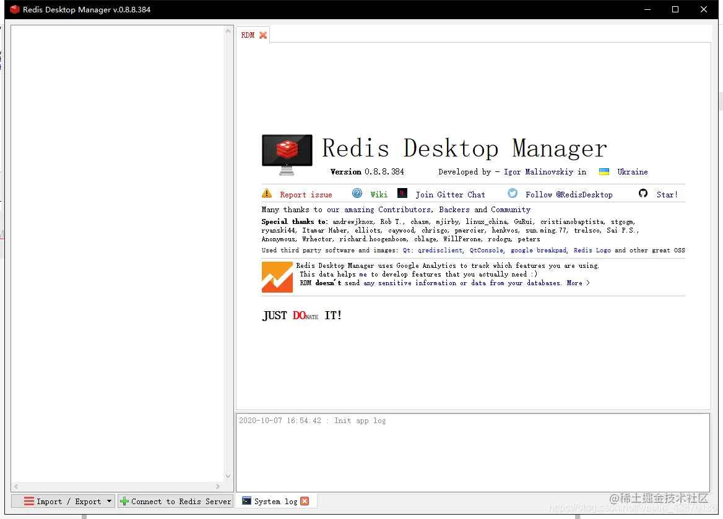723x519 pixels.
Task: Click the Version 0.8.8.384 text
Action: (x=367, y=172)
